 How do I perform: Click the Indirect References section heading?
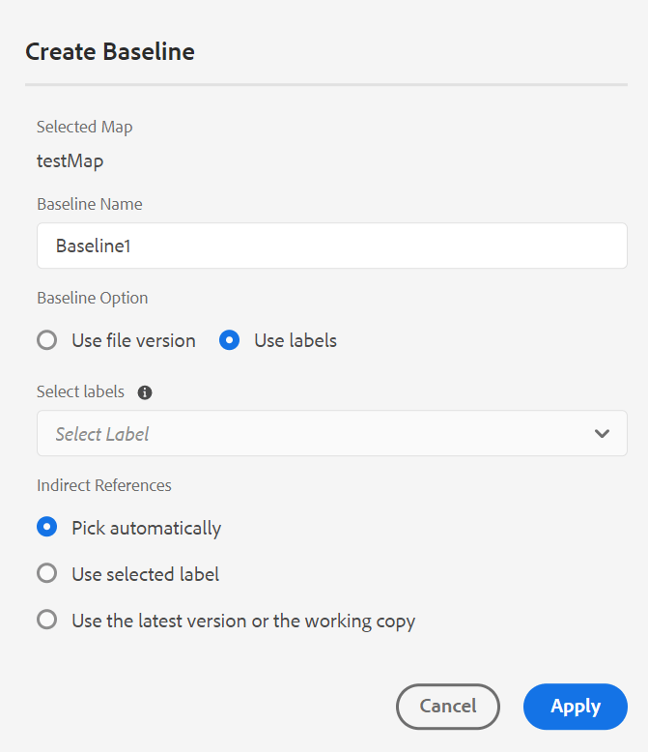click(x=104, y=485)
